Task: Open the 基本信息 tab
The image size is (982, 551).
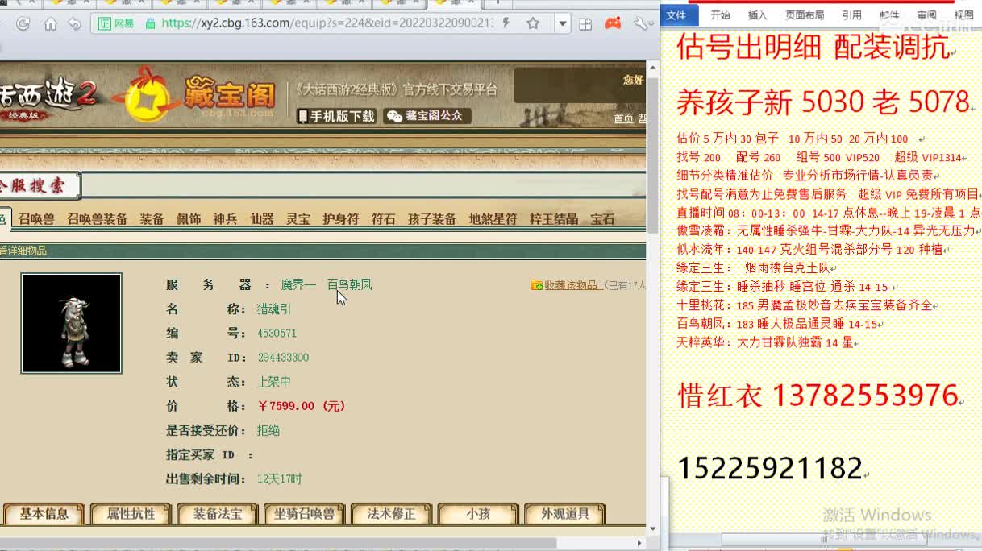Action: [x=44, y=514]
